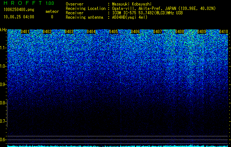The width and height of the screenshot is (231, 147).
Task: Click the 0408 time marker
Action: pyautogui.click(x=180, y=32)
